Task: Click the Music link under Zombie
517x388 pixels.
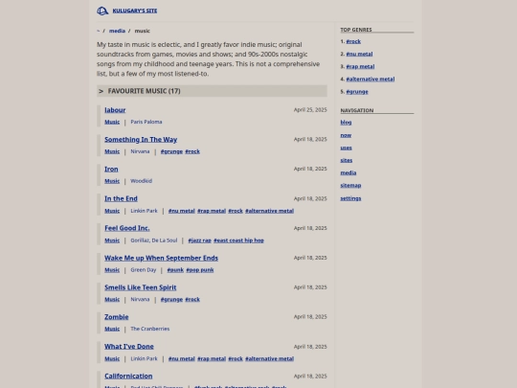Action: coord(112,329)
